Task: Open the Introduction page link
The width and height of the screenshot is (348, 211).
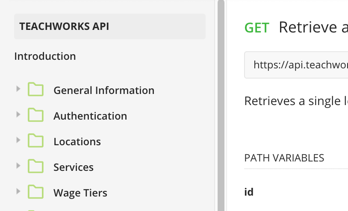Action: click(x=45, y=56)
